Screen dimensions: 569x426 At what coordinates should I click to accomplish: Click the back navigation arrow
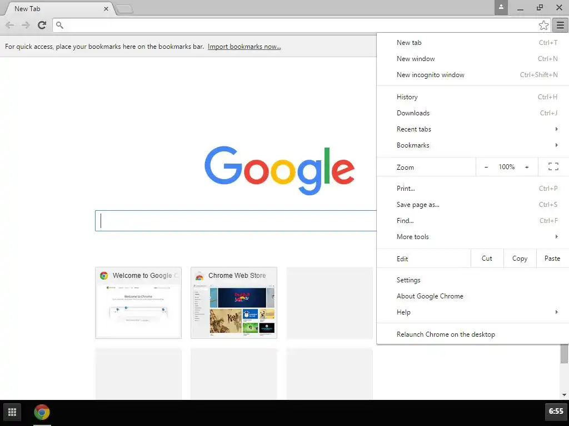[10, 25]
